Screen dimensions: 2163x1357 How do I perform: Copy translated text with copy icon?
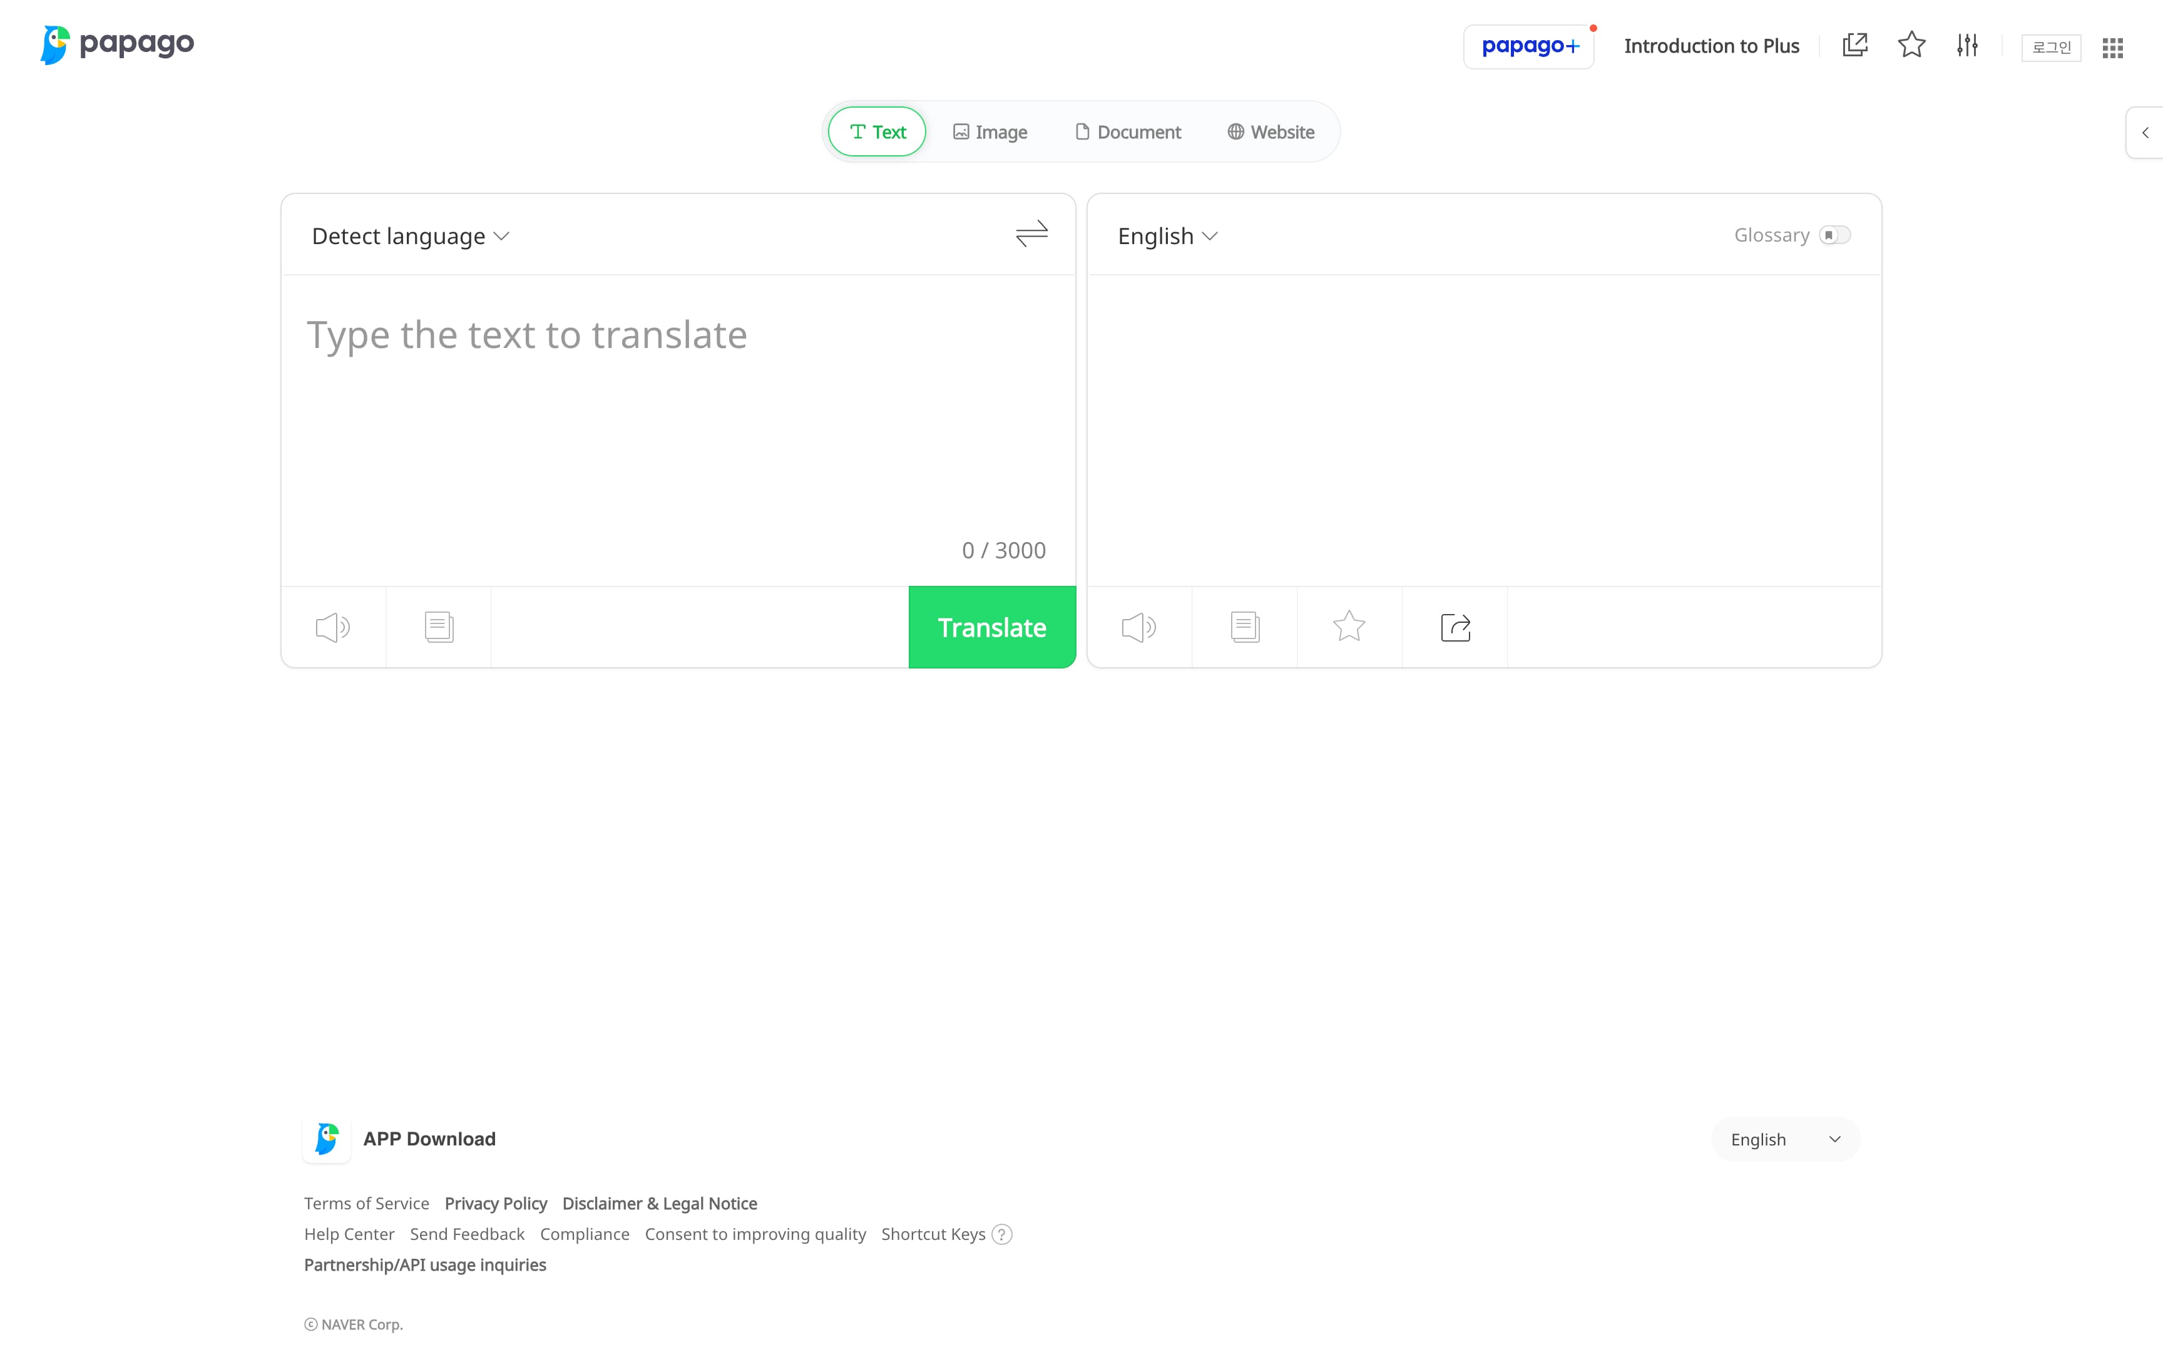1244,627
